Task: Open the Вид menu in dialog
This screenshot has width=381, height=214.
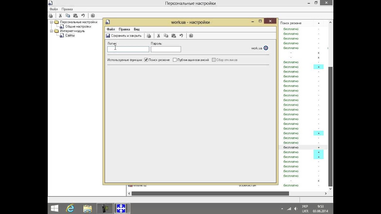Action: click(x=137, y=29)
